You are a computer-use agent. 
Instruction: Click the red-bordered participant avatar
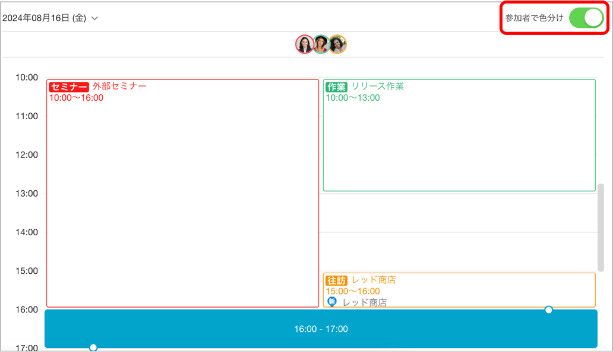pyautogui.click(x=305, y=44)
